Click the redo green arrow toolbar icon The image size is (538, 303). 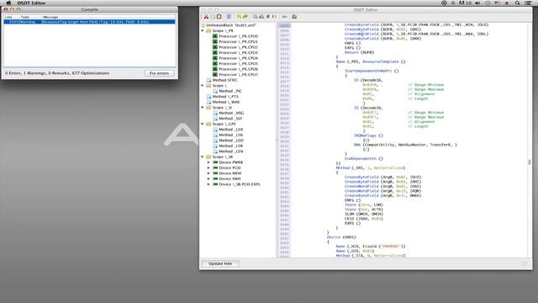(x=245, y=17)
